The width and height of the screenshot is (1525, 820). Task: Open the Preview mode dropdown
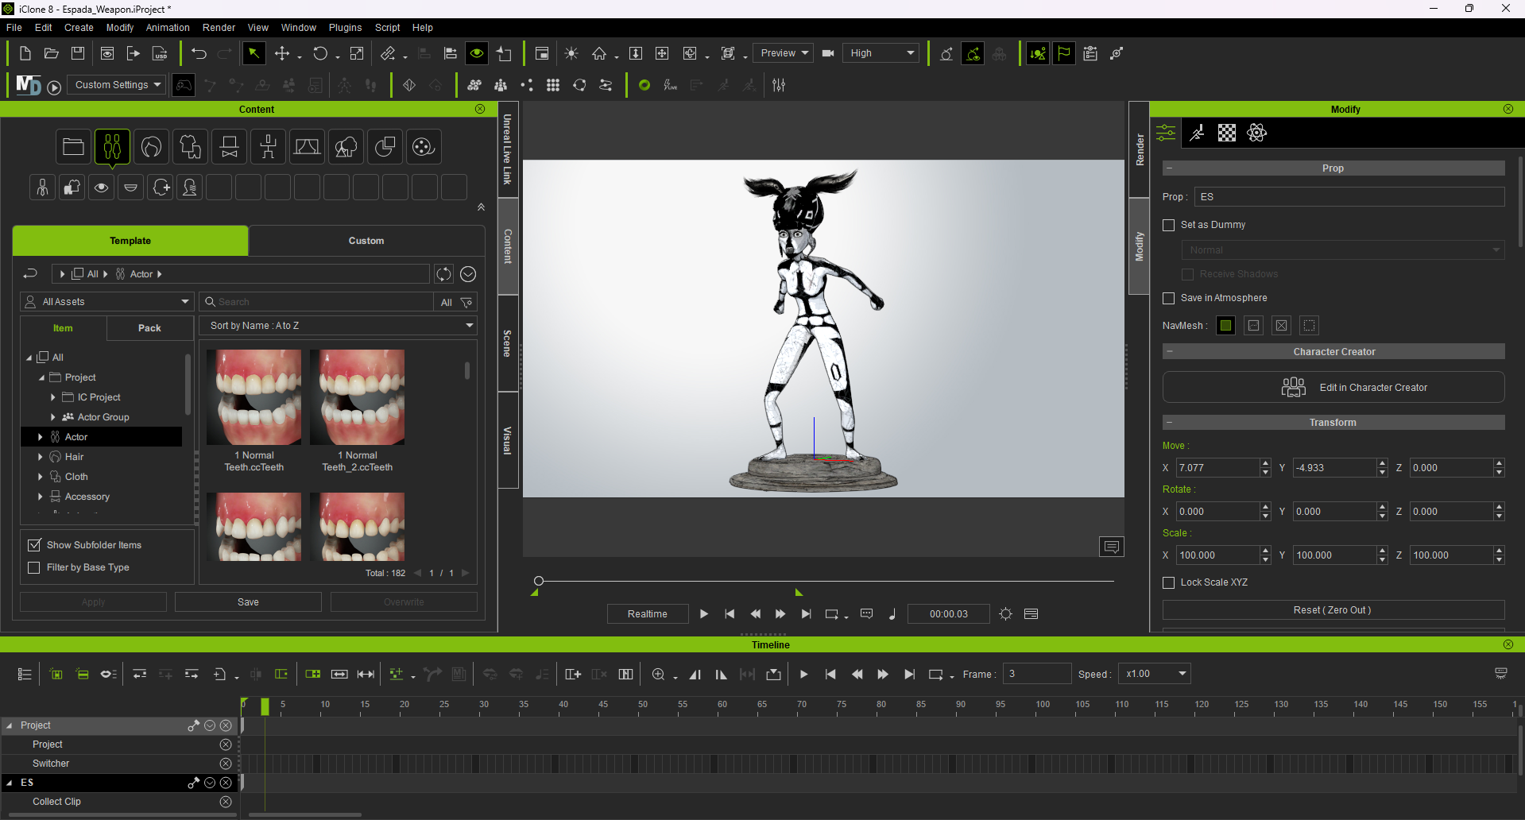[783, 53]
